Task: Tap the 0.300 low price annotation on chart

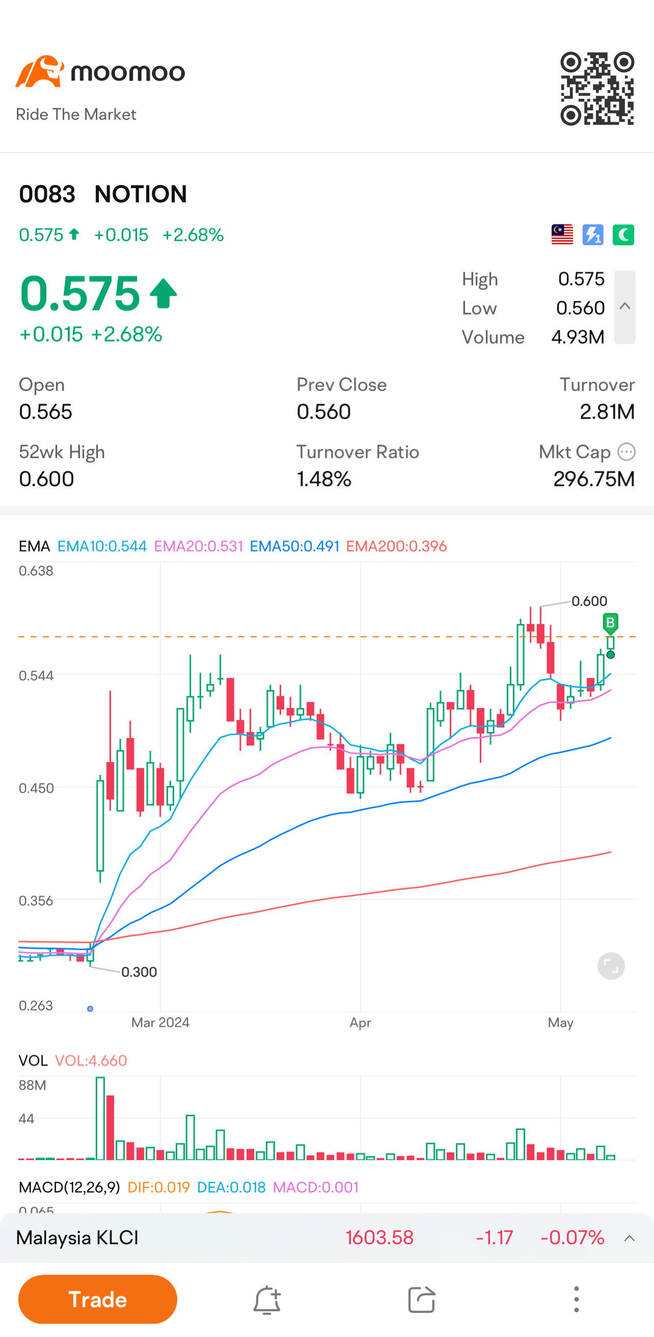Action: [x=139, y=972]
